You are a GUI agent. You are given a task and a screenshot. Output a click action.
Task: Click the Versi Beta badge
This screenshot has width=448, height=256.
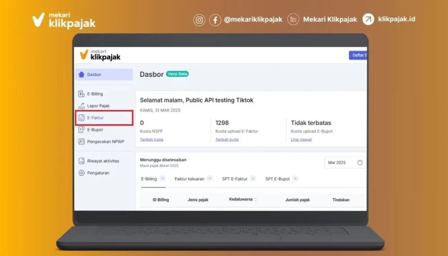point(177,74)
